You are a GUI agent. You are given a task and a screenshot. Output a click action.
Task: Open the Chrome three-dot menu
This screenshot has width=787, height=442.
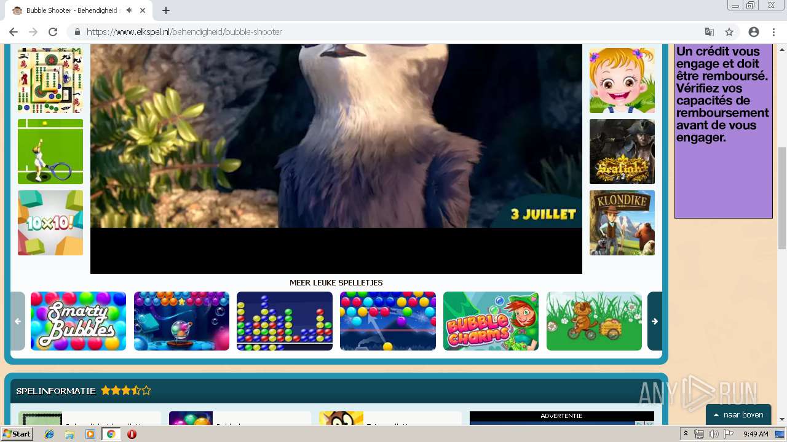773,32
